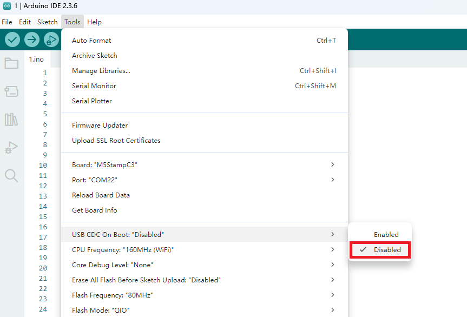Expand Erase All Flash Before Sketch Upload submenu
Viewport: 467px width, 317px height.
205,280
